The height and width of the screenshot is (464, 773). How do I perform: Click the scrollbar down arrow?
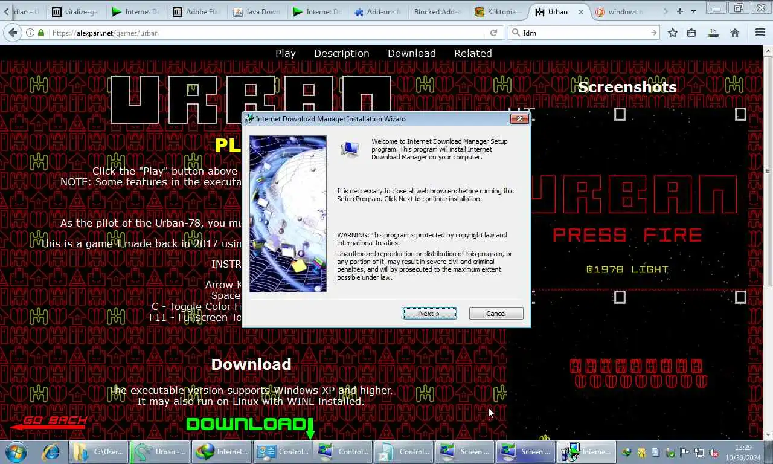point(768,434)
